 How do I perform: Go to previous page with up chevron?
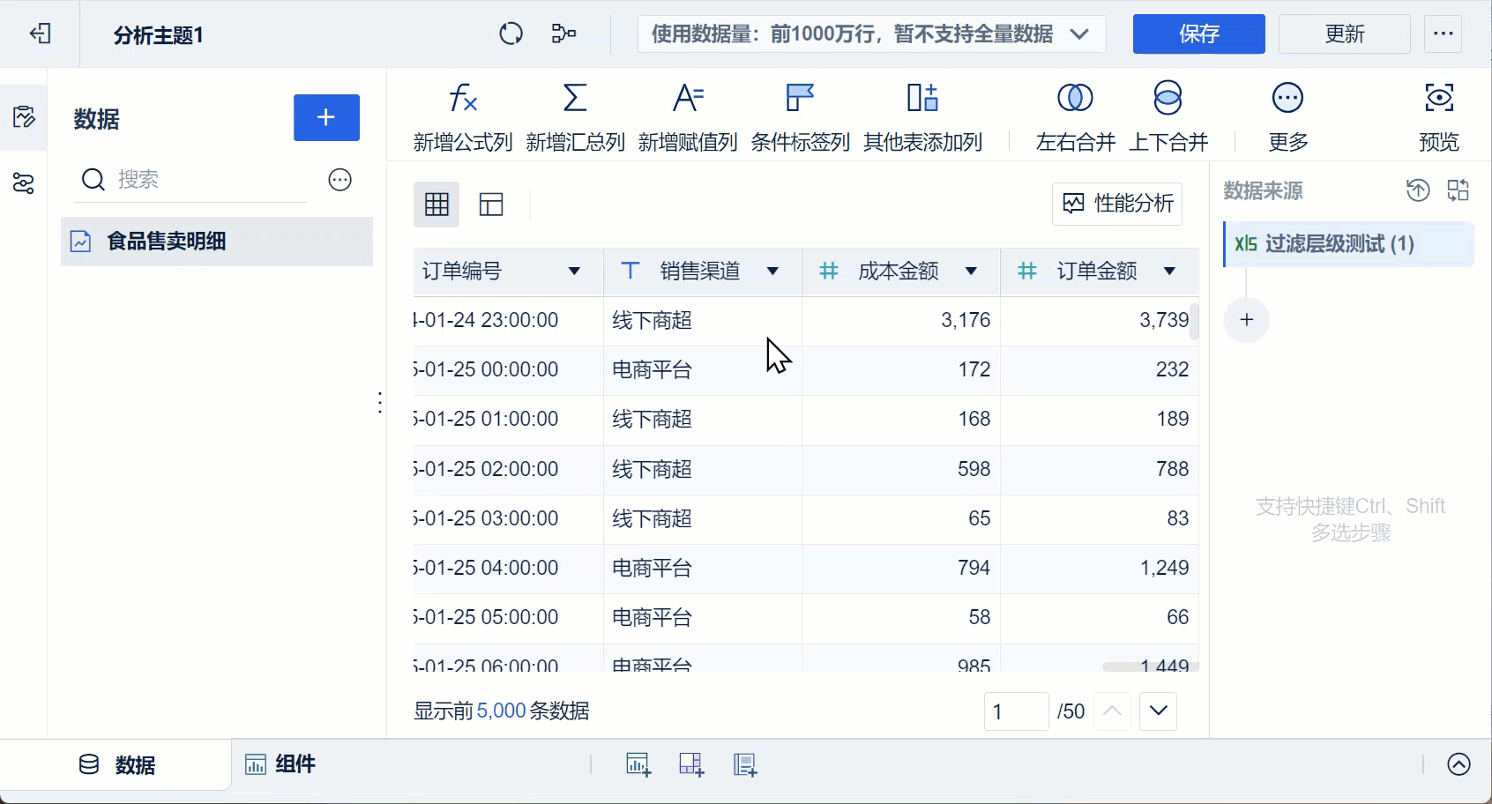click(x=1113, y=711)
